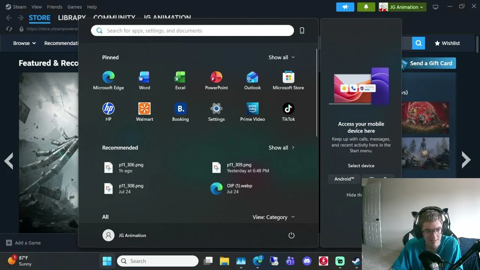Go forward in Steam navigation
The height and width of the screenshot is (270, 480).
pos(21,18)
